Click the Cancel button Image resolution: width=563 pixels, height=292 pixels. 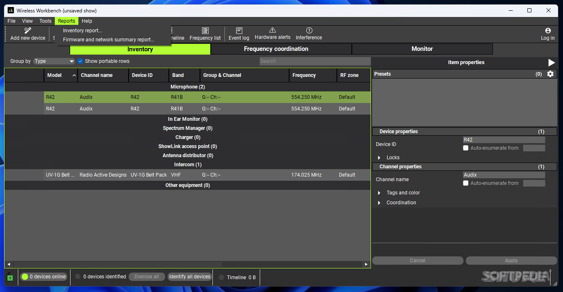pos(417,261)
